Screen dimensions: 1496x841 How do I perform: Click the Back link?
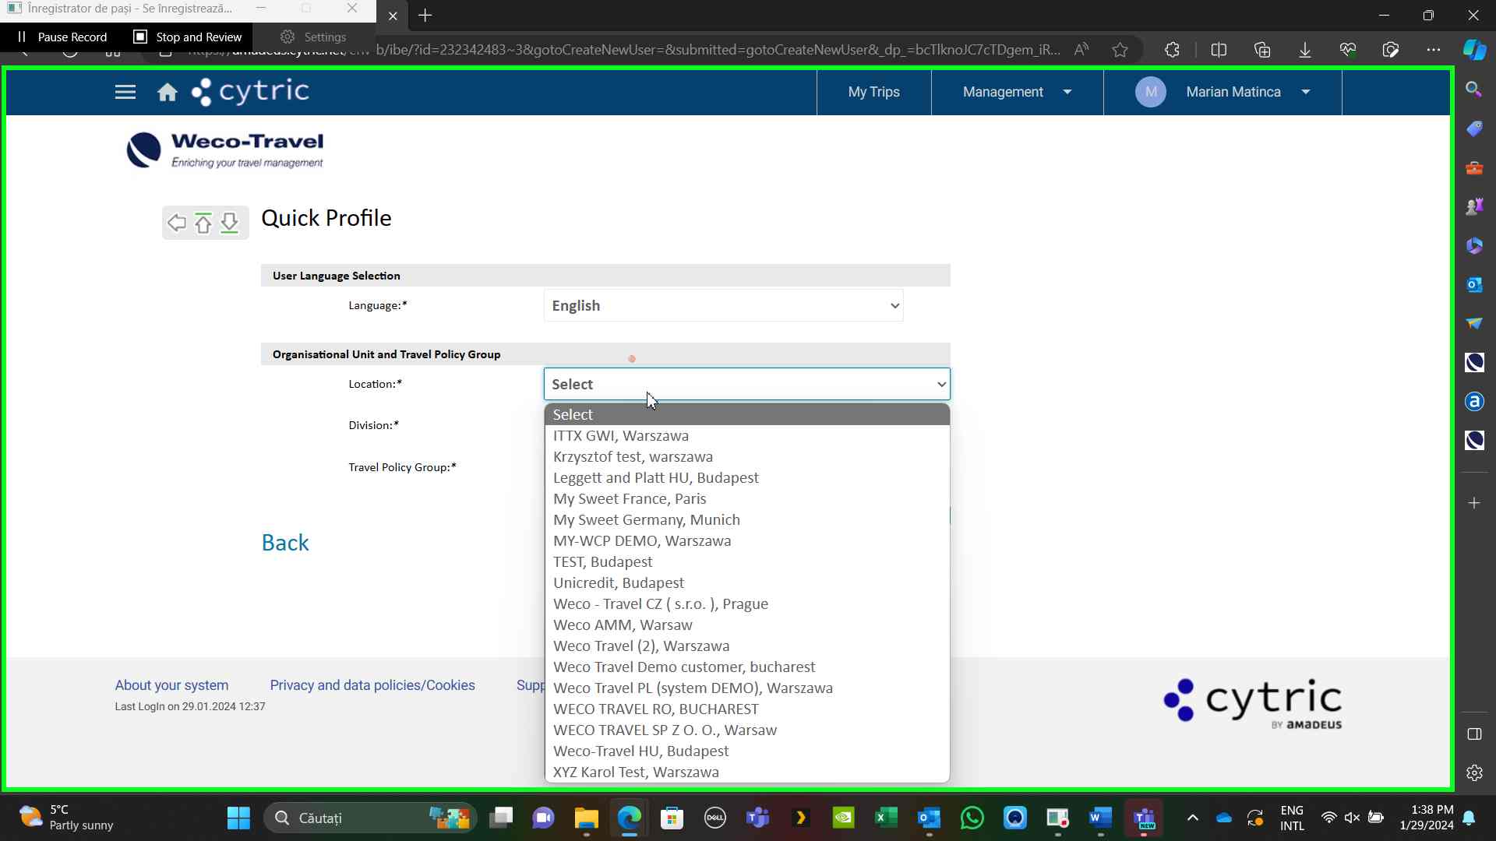pos(285,543)
